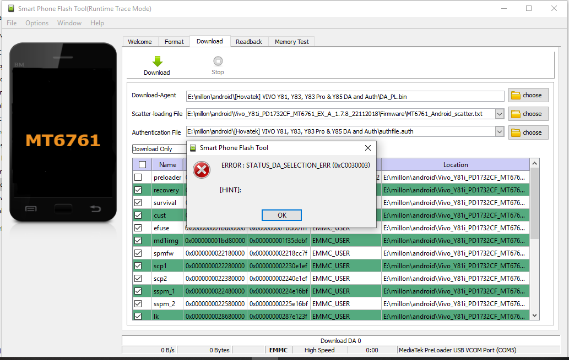Choose a Scatter-loading file
569x360 pixels.
tap(528, 114)
